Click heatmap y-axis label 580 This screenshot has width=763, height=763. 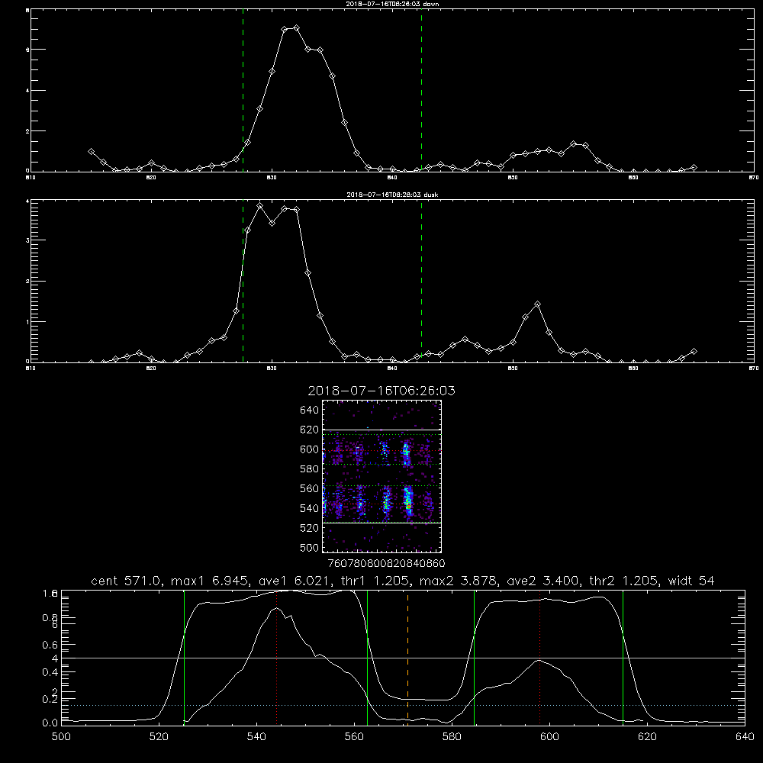pos(310,469)
